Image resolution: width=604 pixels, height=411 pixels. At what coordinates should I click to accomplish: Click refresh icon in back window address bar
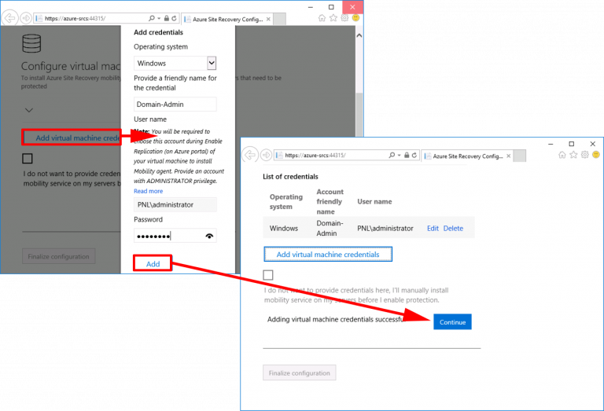(x=174, y=18)
